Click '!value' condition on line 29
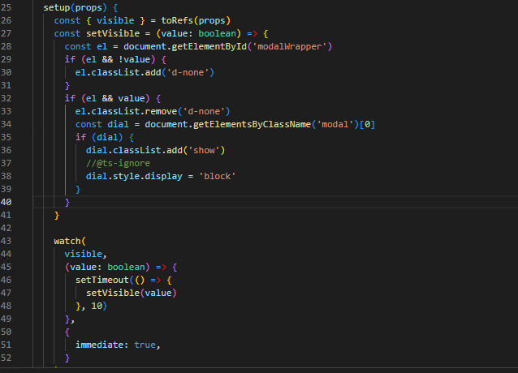The height and width of the screenshot is (373, 518). (x=134, y=59)
